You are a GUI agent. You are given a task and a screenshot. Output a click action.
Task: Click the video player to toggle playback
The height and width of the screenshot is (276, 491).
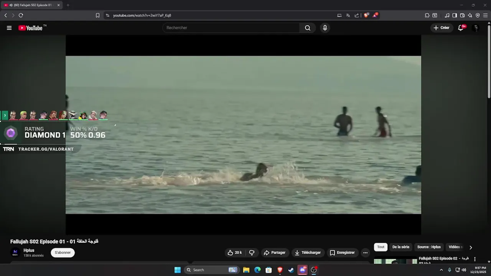243,135
